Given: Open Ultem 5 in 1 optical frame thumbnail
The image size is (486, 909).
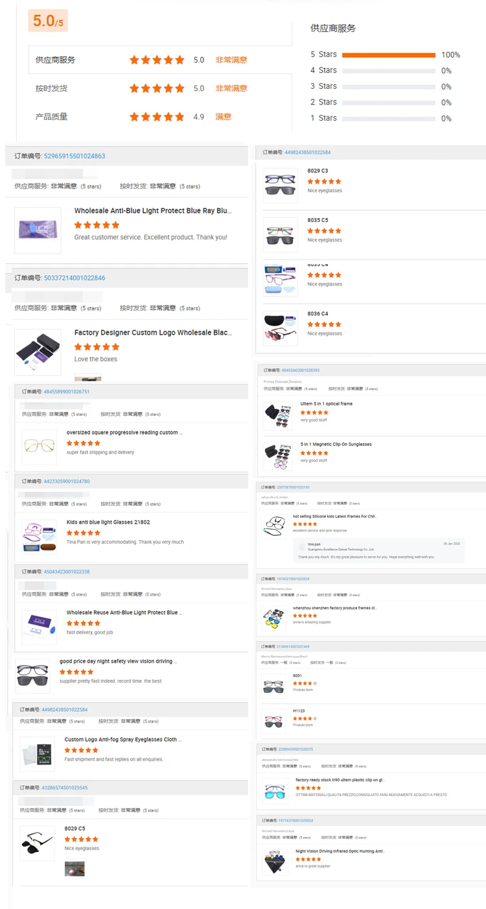Looking at the screenshot, I should click(x=278, y=415).
